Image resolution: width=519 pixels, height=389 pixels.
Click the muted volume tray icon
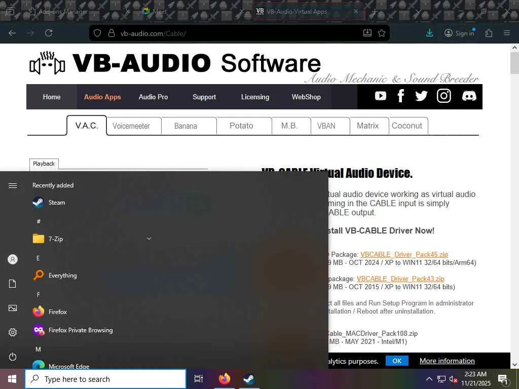(x=453, y=379)
